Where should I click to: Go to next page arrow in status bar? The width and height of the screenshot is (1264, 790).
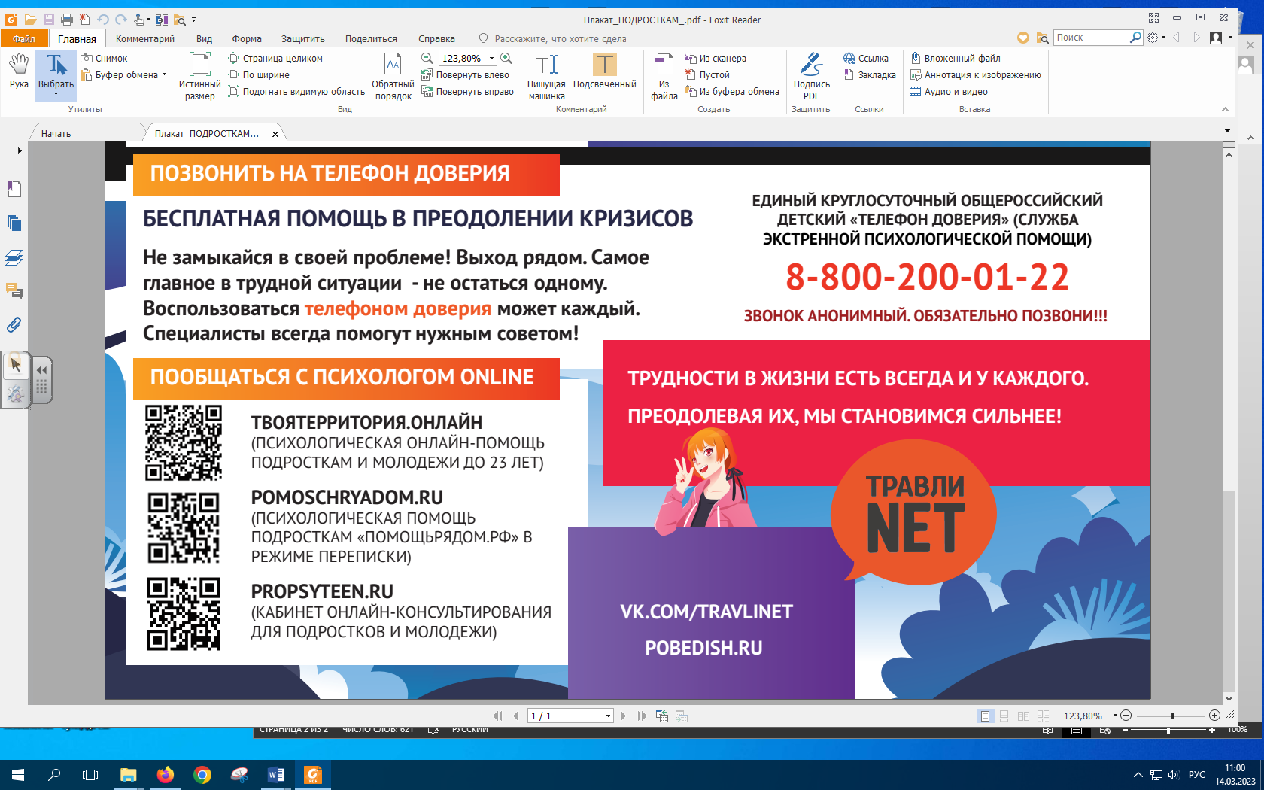pos(623,716)
